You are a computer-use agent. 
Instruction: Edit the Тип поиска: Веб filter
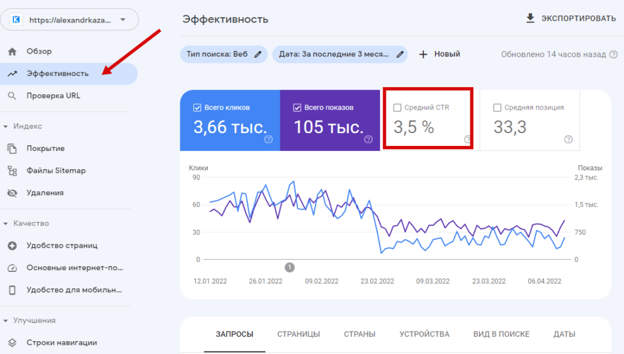pyautogui.click(x=224, y=54)
